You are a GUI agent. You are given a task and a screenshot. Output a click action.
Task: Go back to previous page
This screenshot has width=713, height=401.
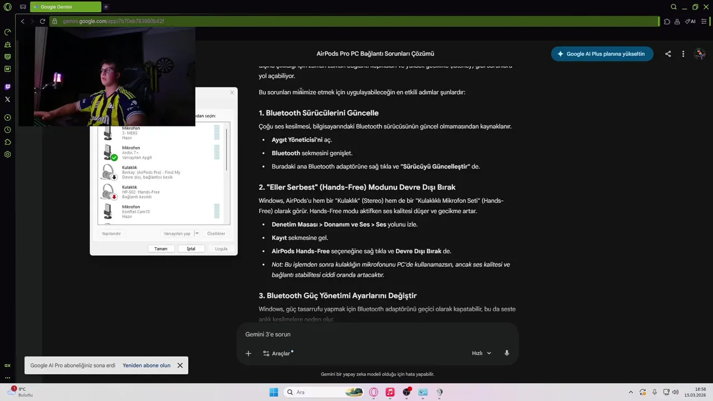[22, 21]
